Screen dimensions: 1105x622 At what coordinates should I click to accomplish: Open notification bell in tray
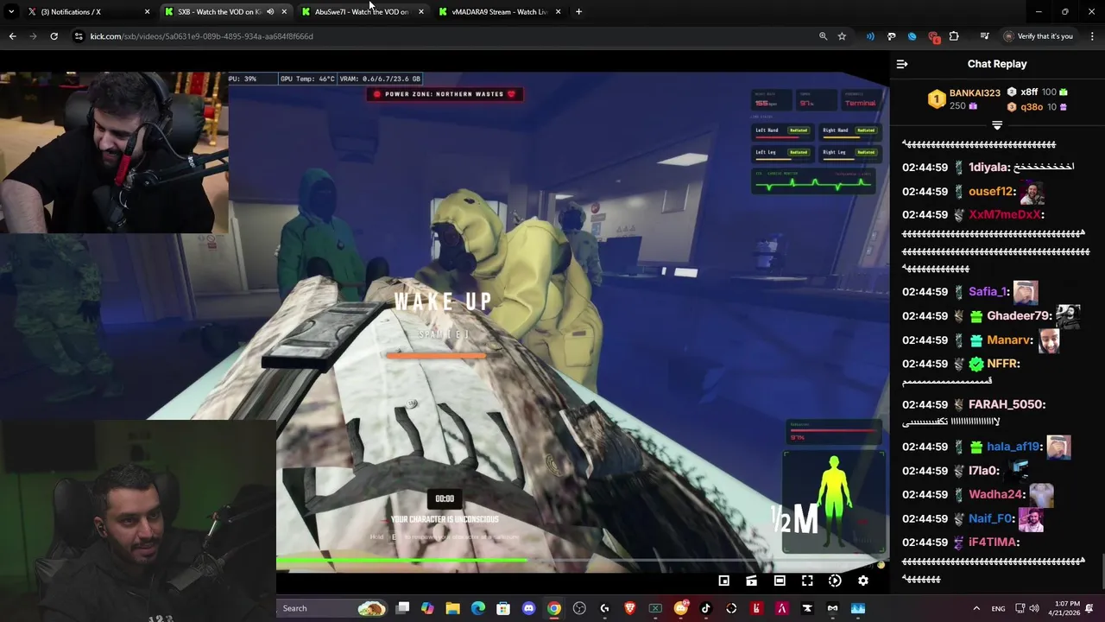pos(1090,608)
